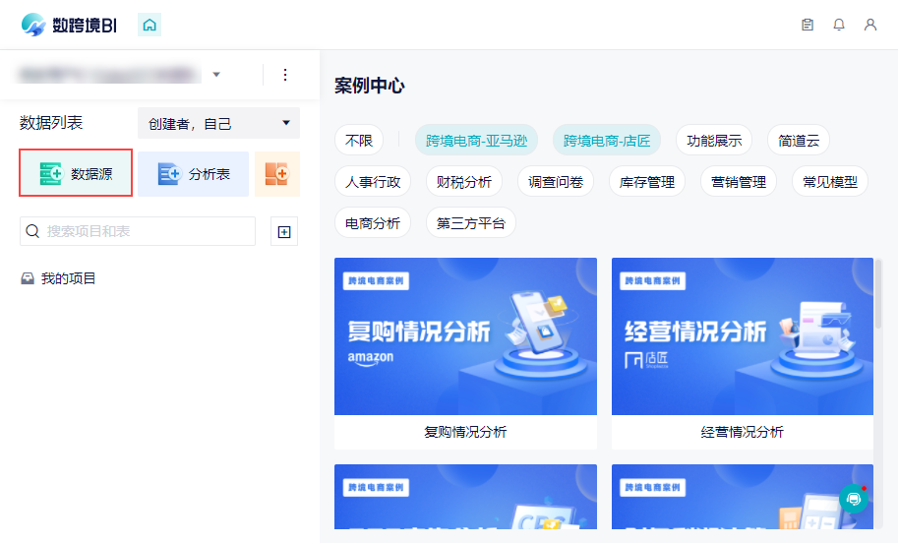Image resolution: width=898 pixels, height=543 pixels.
Task: Select the 常见模型 tag
Action: pos(830,182)
